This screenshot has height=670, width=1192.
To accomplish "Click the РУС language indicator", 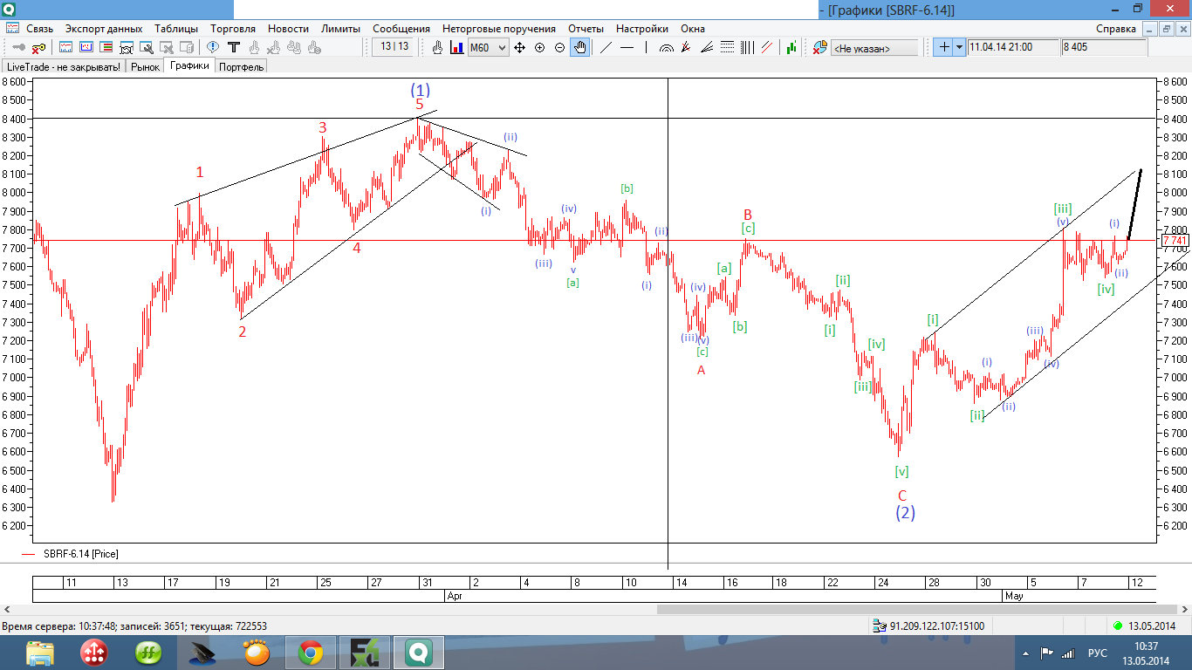I will point(1097,653).
